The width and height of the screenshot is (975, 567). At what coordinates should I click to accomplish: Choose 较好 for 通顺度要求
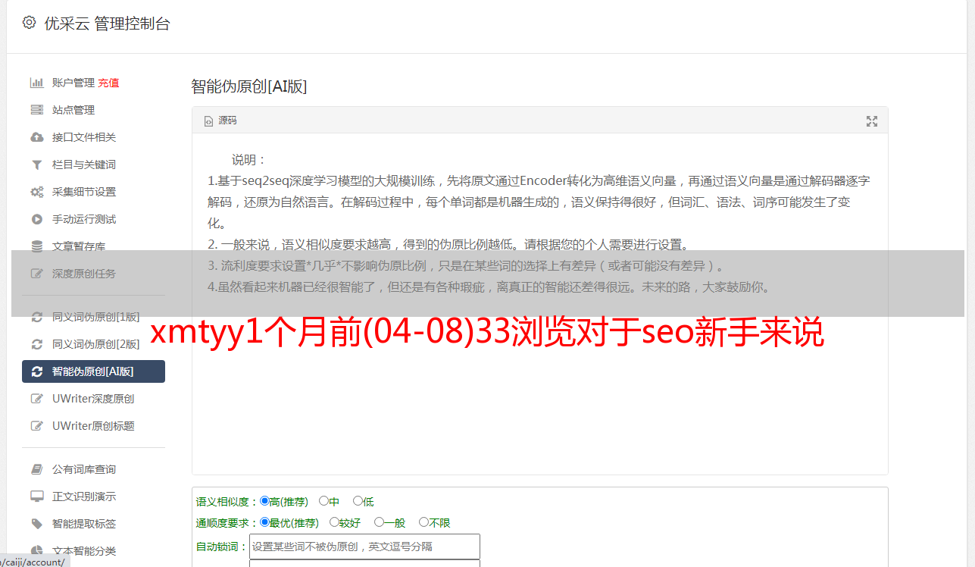point(334,522)
